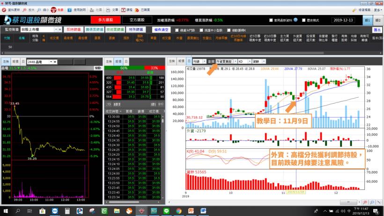Click chart zoom-in magnifier at bottom right
384x216 pixels.
pyautogui.click(x=365, y=202)
